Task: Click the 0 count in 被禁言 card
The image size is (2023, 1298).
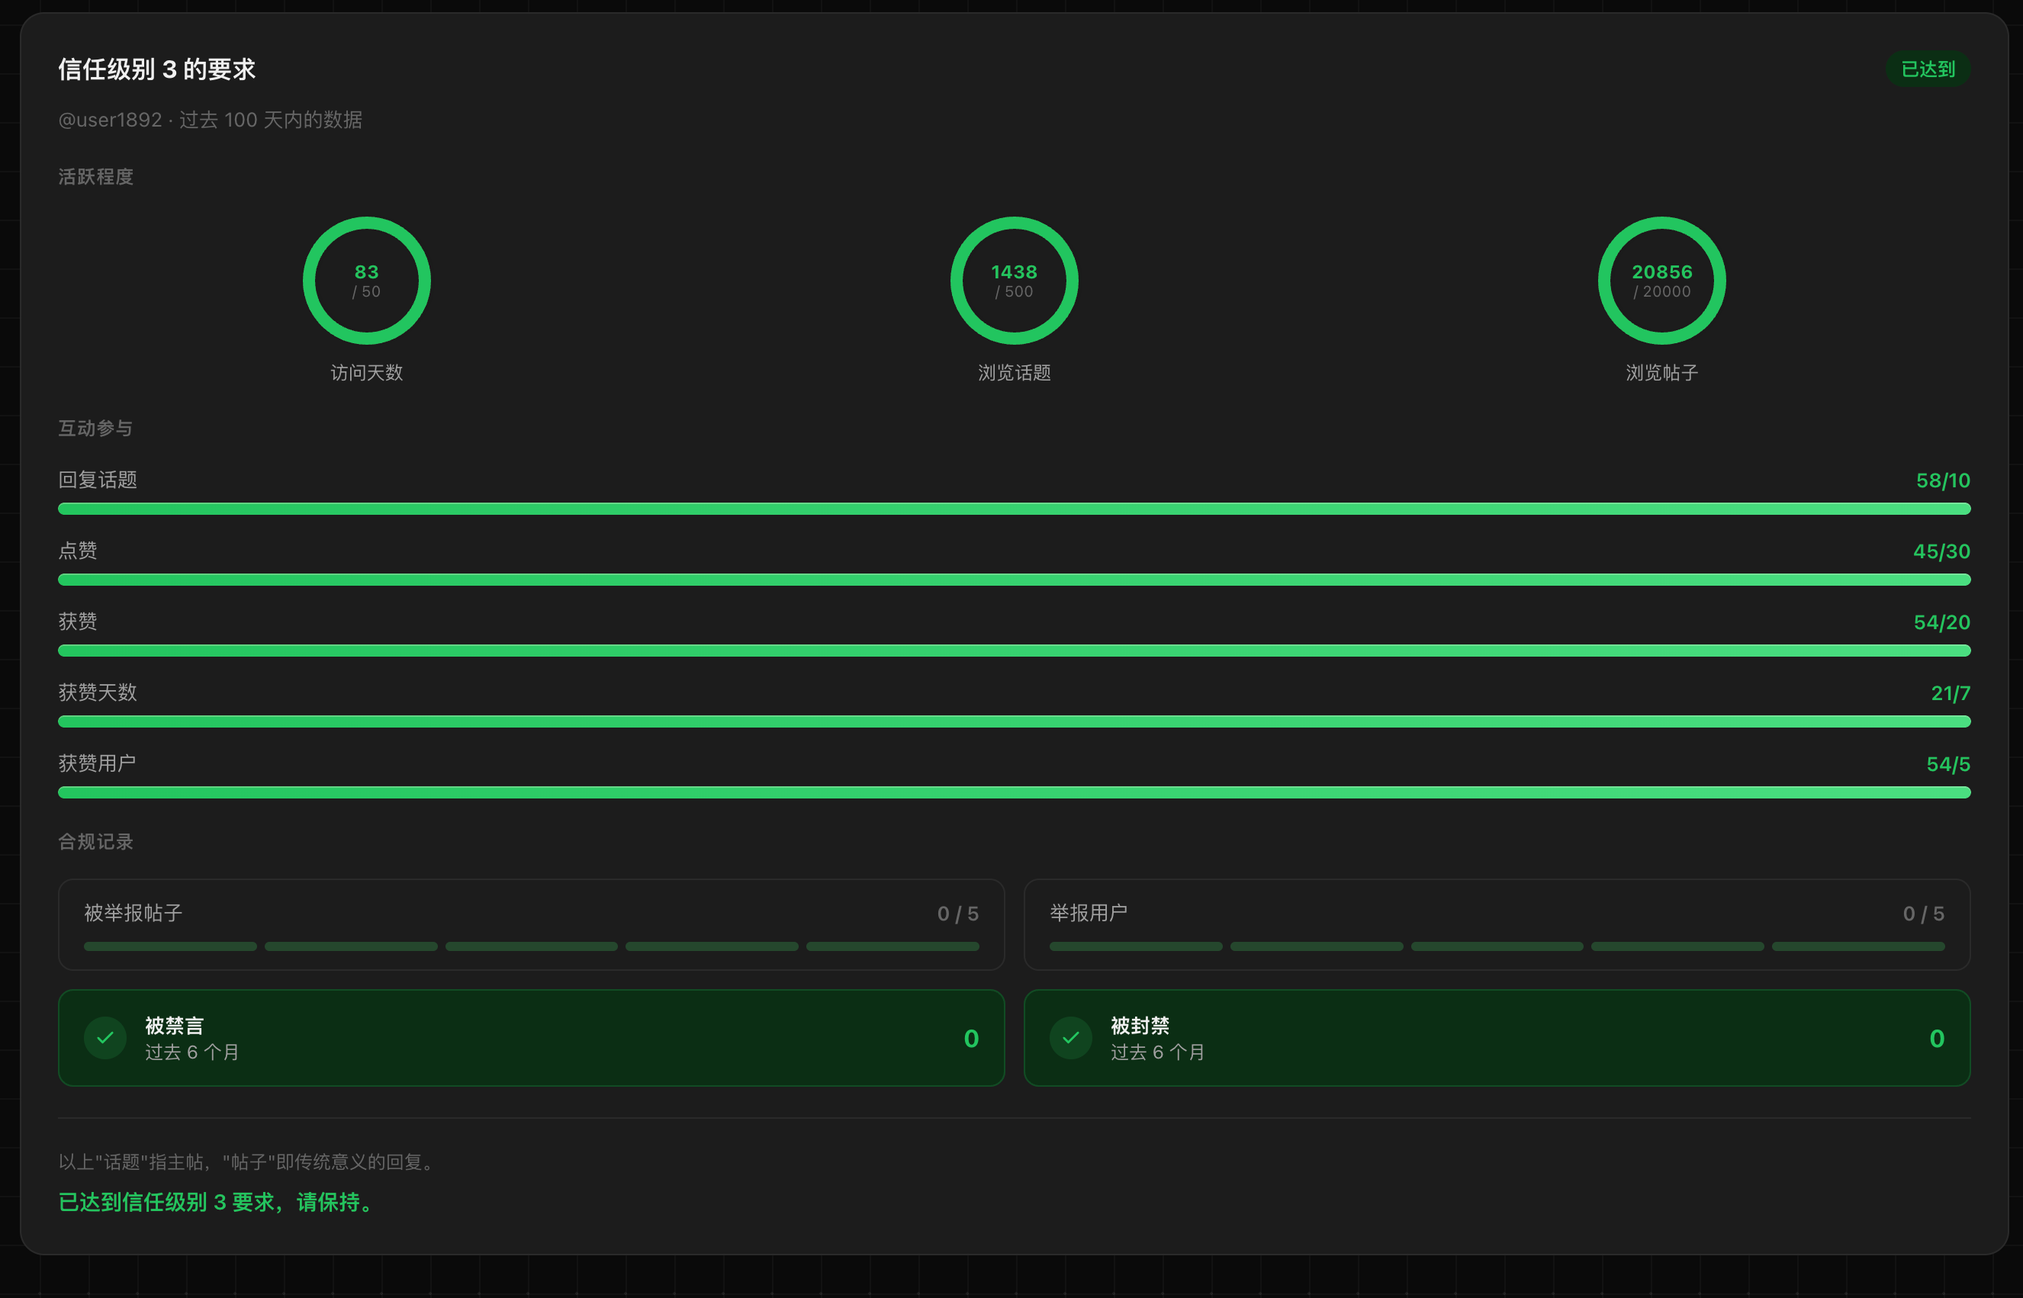Action: point(971,1039)
